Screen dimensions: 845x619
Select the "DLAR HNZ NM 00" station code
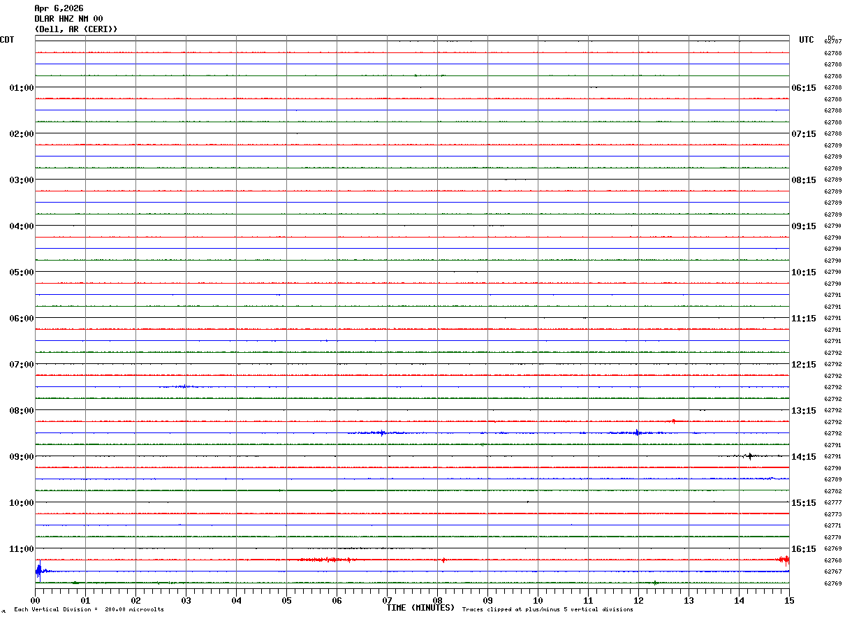click(x=68, y=19)
